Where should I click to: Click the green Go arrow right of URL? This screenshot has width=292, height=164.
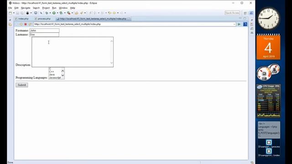[x=239, y=24]
